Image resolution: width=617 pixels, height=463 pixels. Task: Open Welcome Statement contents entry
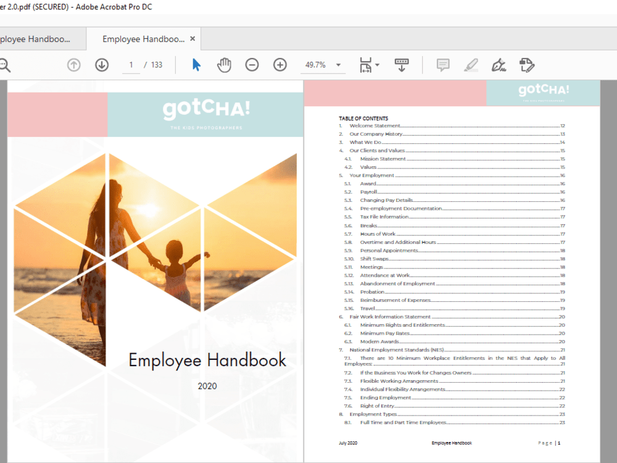coord(452,125)
